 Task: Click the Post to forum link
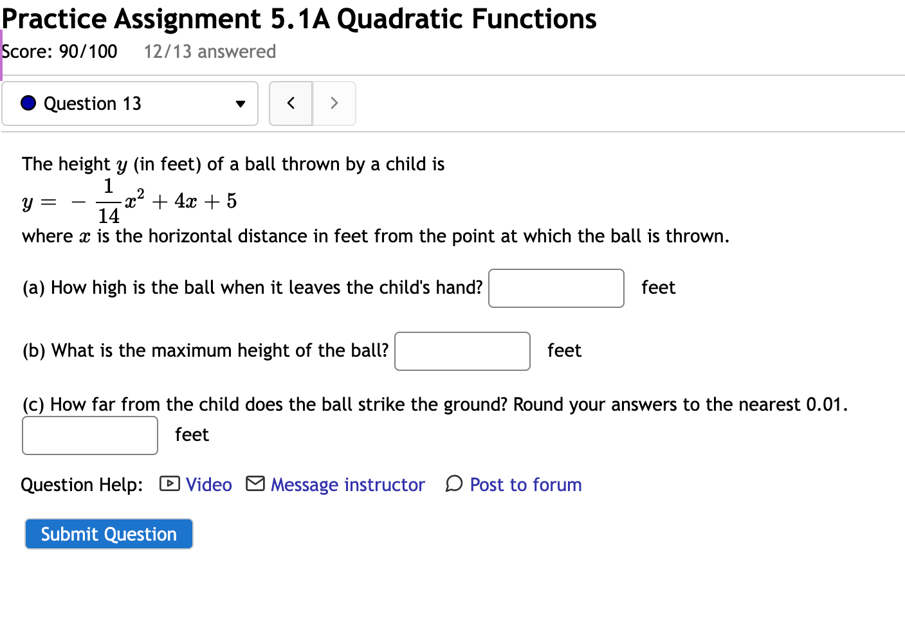click(525, 484)
